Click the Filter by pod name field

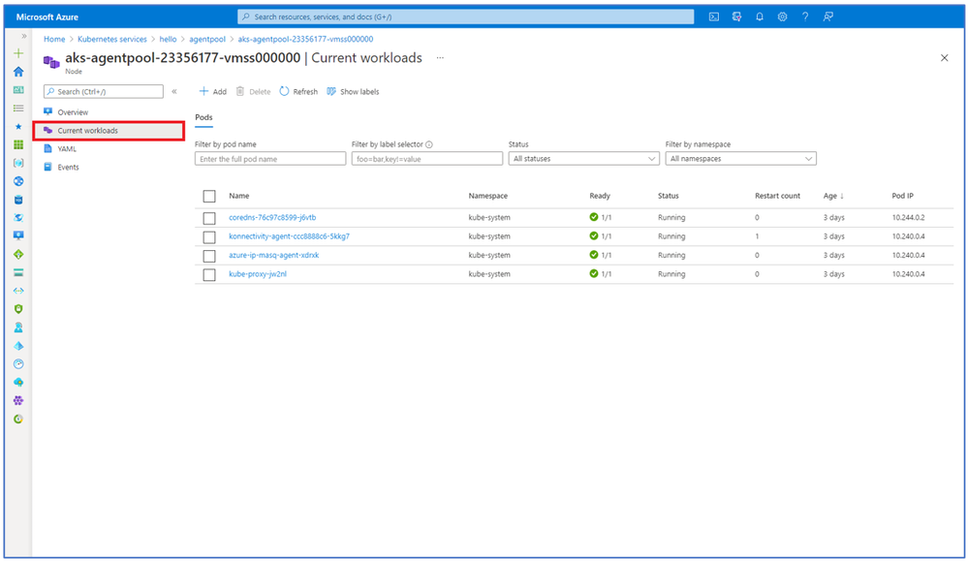click(270, 159)
